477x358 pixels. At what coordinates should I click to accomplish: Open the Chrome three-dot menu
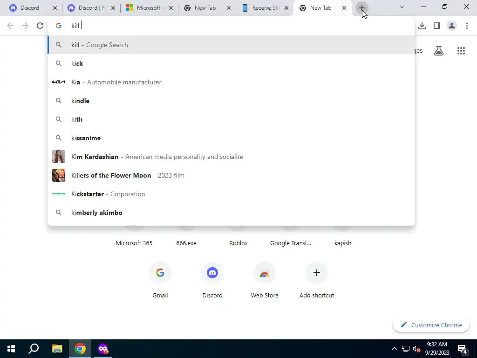coord(467,26)
